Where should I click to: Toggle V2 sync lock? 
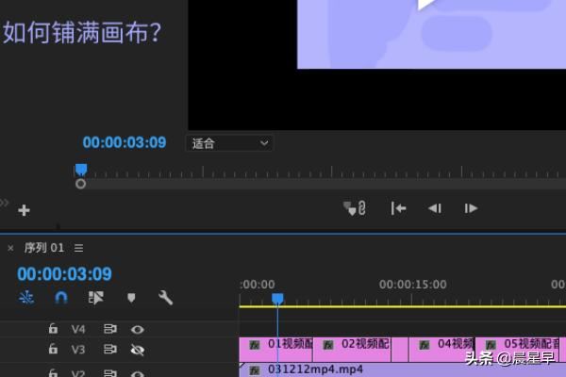(110, 373)
